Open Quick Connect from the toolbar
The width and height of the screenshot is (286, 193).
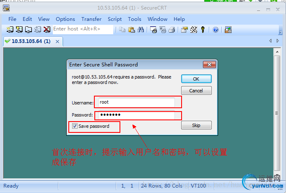[x=19, y=29]
